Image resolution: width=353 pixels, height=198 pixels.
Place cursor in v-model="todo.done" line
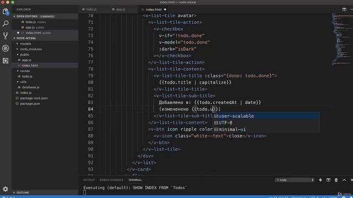pyautogui.click(x=184, y=42)
